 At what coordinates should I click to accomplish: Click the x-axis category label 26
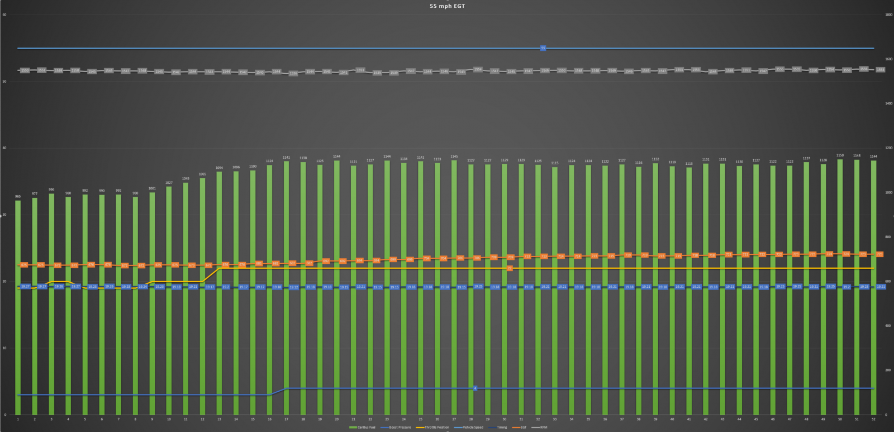point(438,419)
